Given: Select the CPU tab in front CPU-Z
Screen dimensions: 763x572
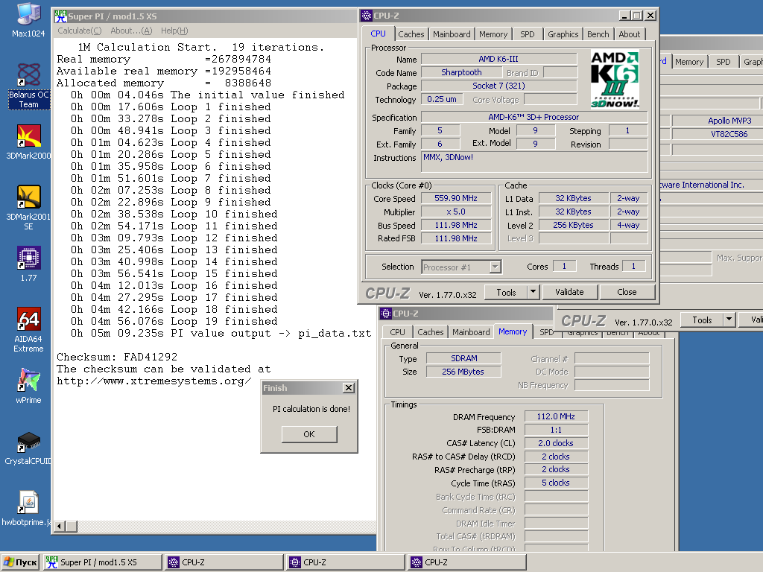Looking at the screenshot, I should pos(378,34).
